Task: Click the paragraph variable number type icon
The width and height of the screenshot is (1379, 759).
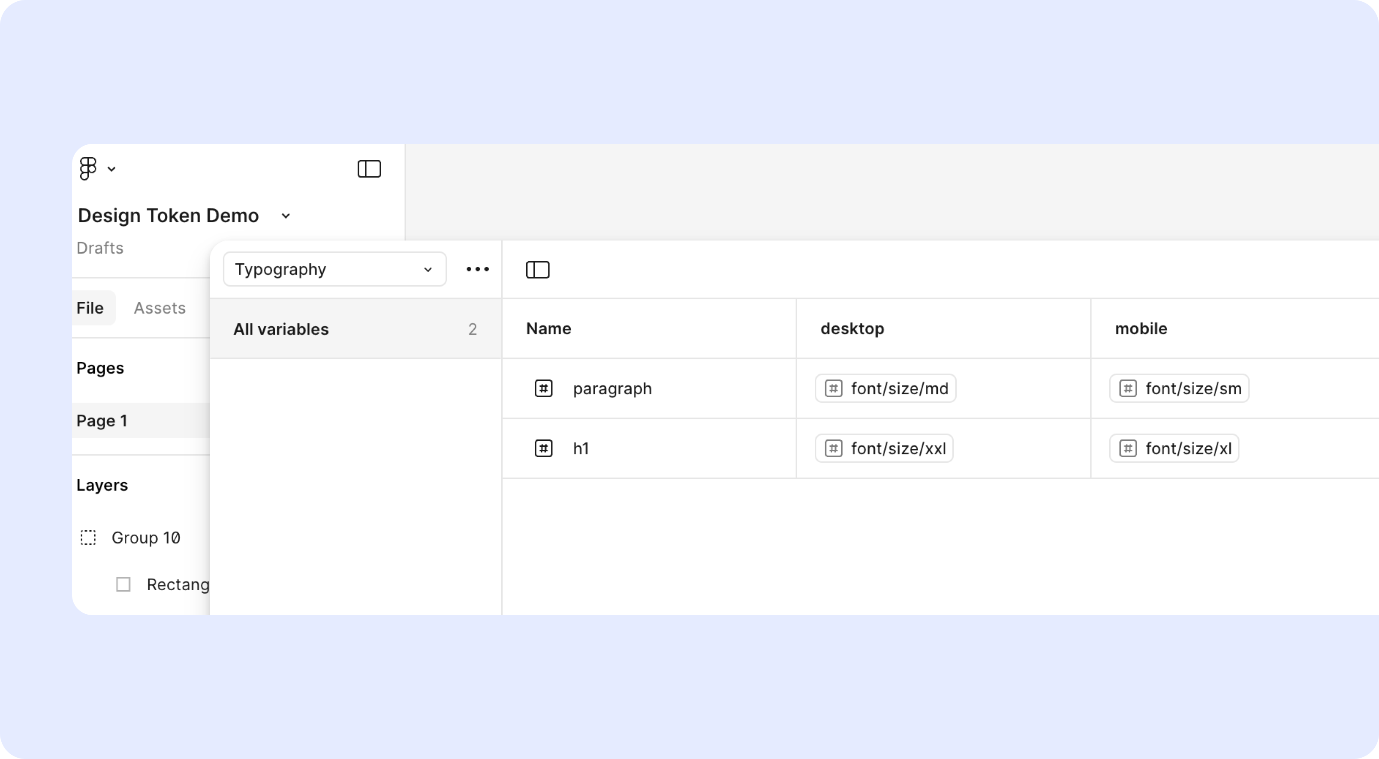Action: click(x=543, y=388)
